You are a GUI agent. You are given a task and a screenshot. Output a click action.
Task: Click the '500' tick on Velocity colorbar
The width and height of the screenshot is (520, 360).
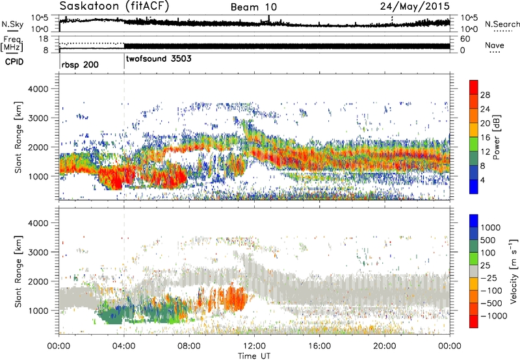click(x=488, y=240)
